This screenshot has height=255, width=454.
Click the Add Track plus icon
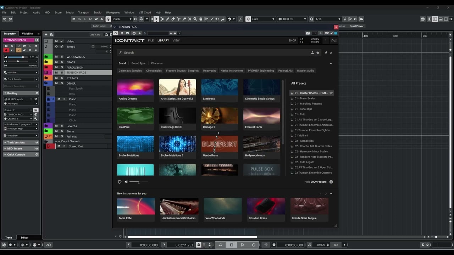(x=46, y=34)
